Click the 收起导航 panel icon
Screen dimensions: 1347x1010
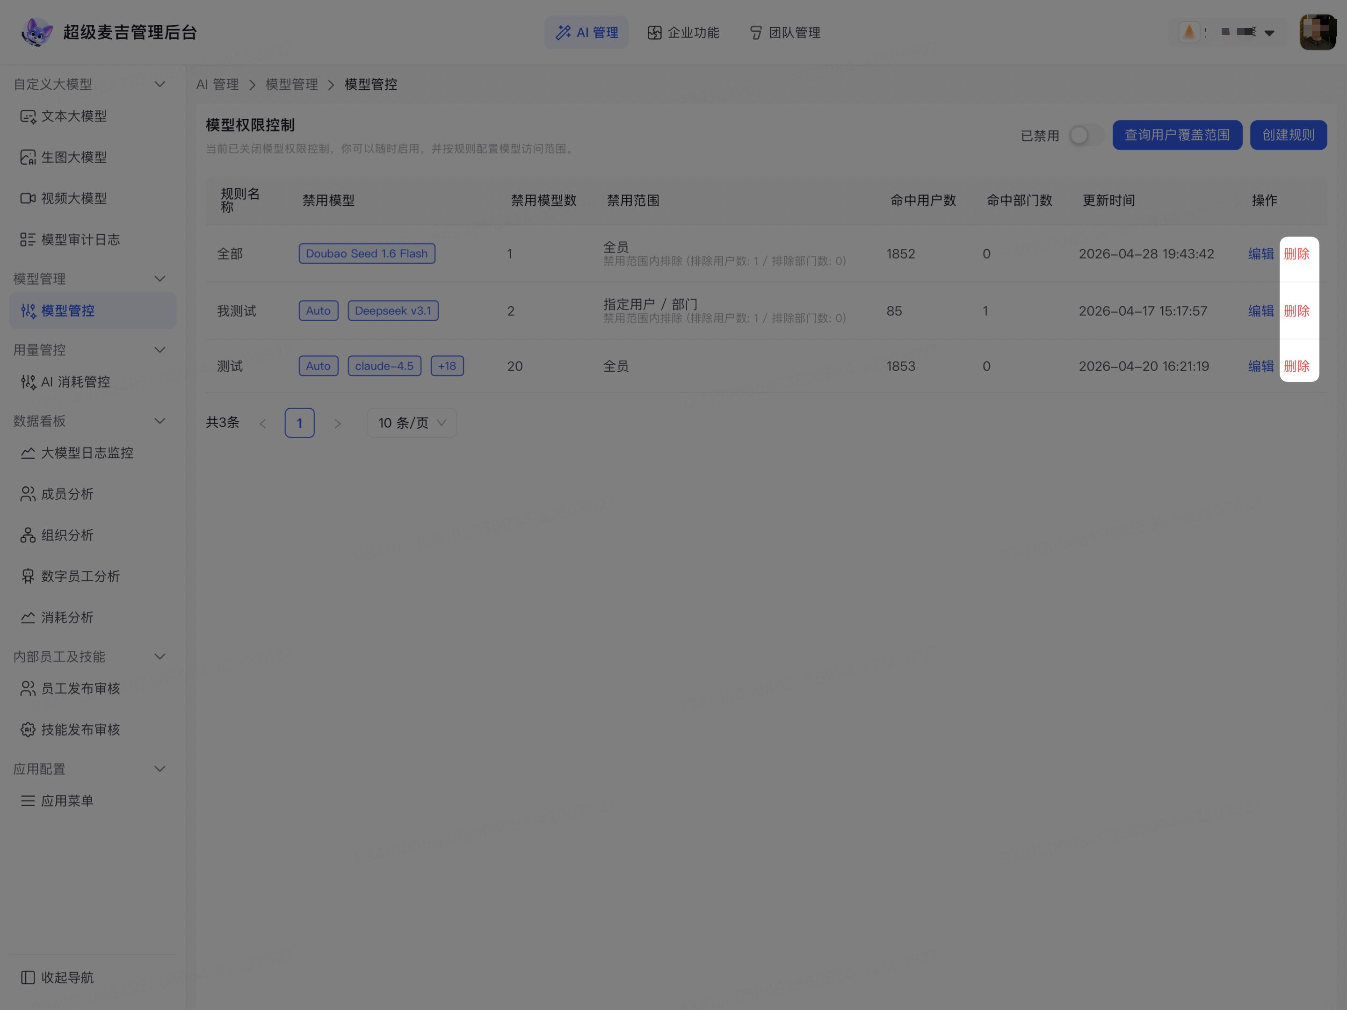[28, 978]
